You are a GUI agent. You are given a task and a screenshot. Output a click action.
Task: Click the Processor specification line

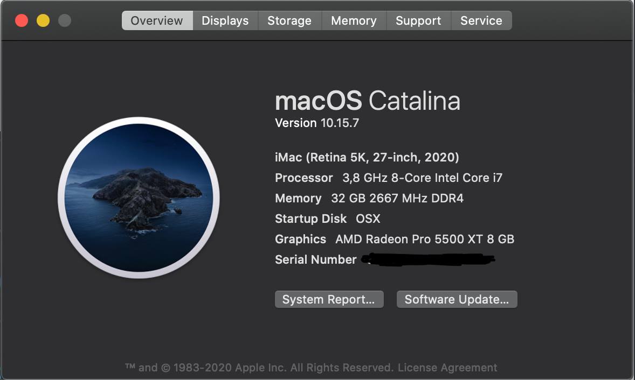coord(389,178)
